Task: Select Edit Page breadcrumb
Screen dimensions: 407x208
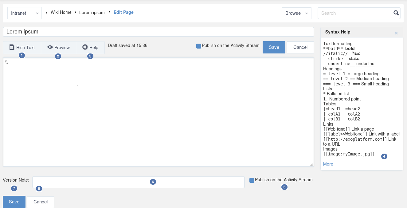Action: tap(123, 12)
